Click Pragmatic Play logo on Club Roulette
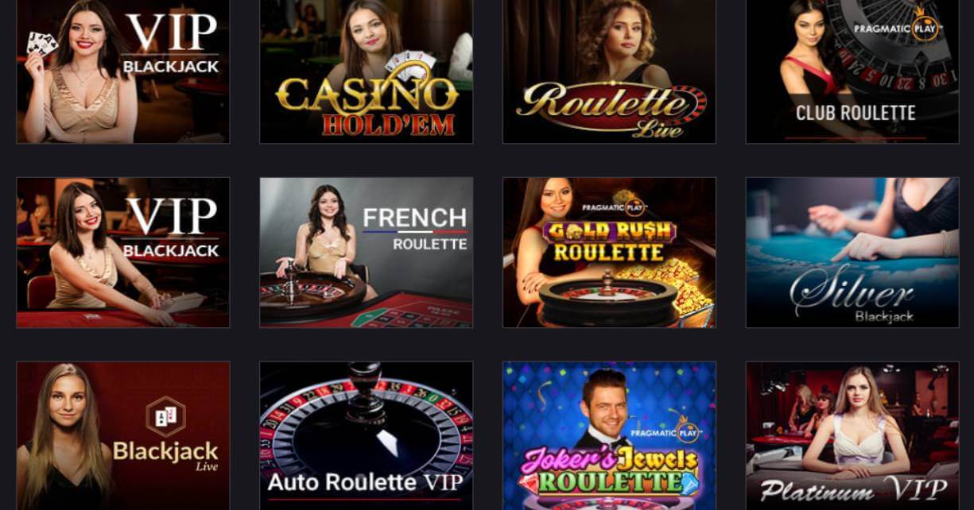This screenshot has width=974, height=510. click(897, 24)
